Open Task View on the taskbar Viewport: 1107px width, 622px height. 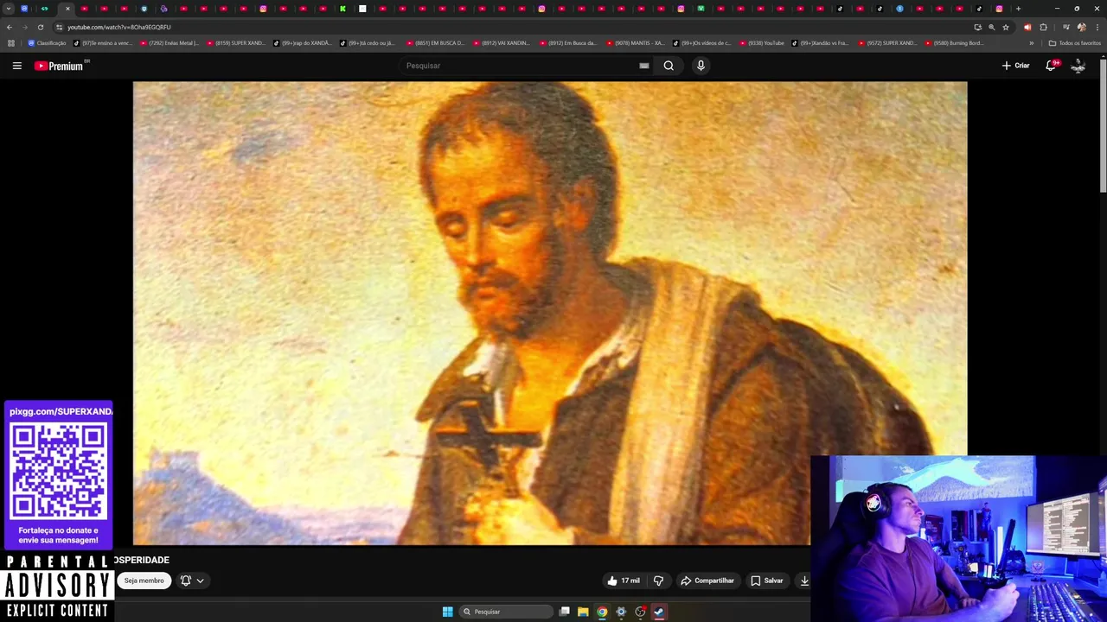[564, 612]
